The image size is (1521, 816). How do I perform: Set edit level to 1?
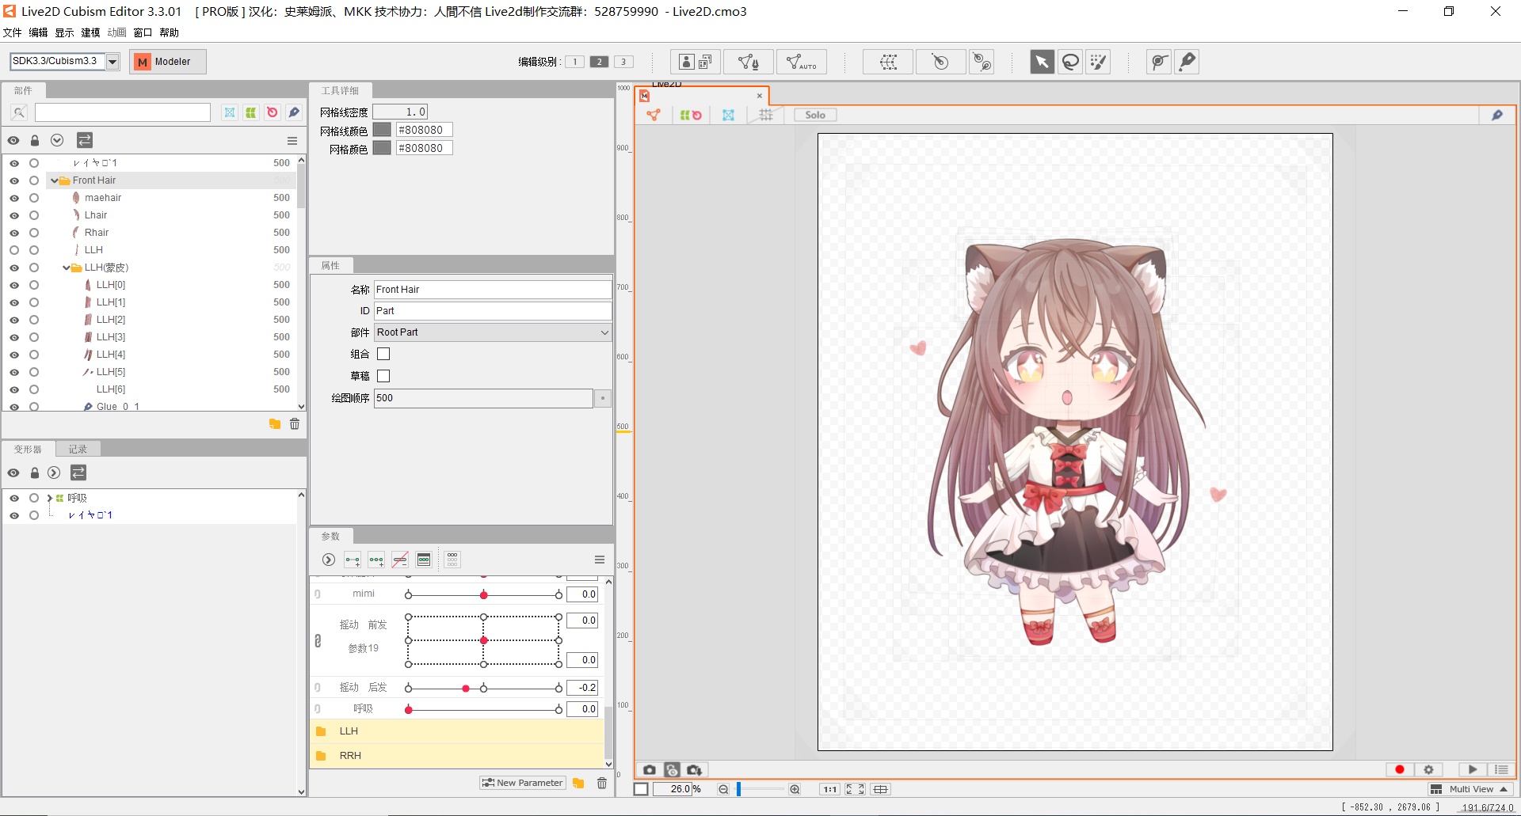[x=575, y=62]
